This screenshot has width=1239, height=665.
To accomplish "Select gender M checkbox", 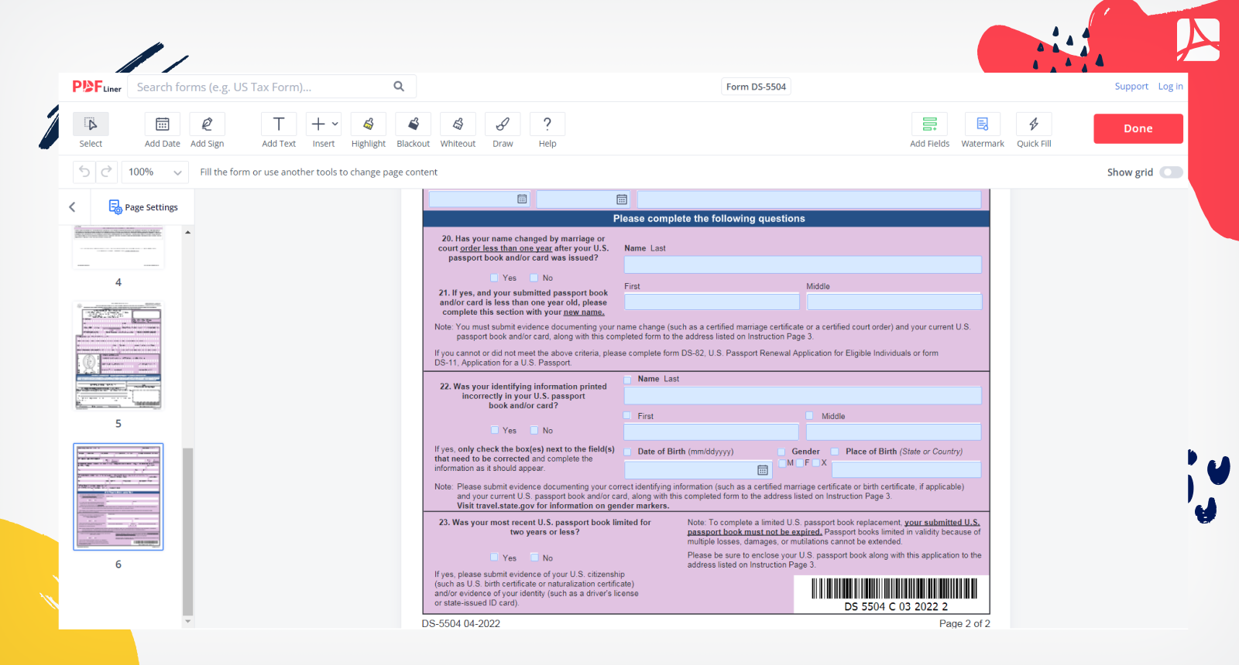I will pos(782,463).
